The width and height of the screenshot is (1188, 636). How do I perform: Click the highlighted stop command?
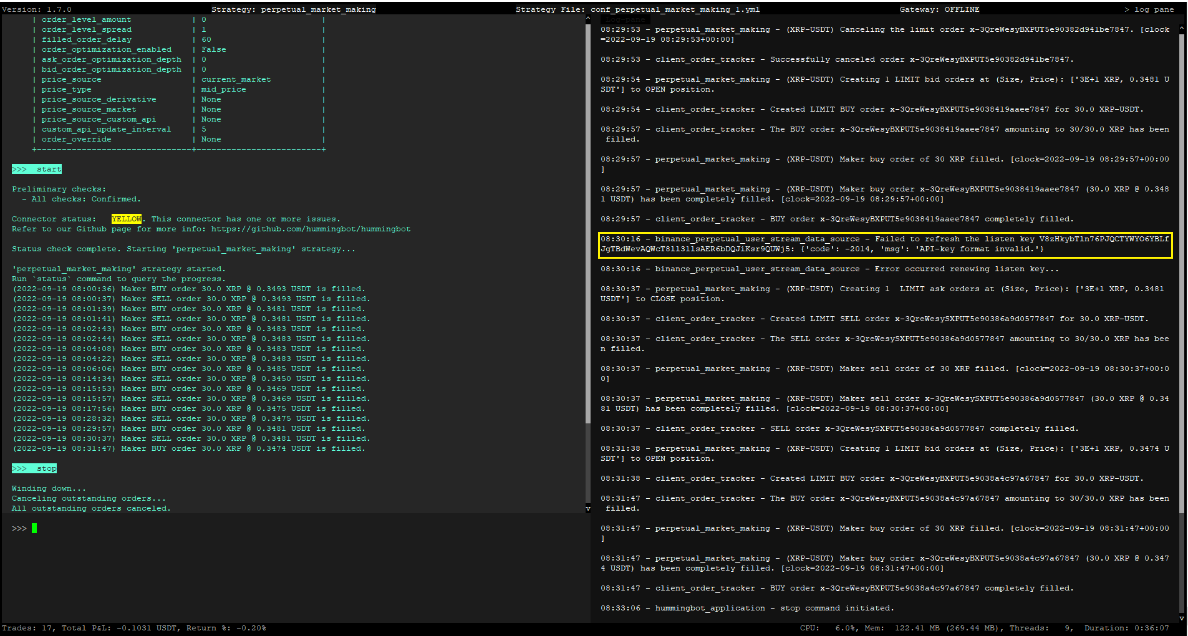pyautogui.click(x=34, y=468)
